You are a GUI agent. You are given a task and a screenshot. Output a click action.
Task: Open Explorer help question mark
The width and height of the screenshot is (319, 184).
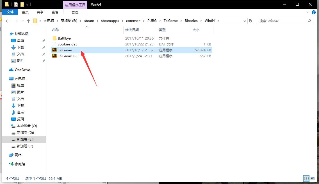coord(313,12)
